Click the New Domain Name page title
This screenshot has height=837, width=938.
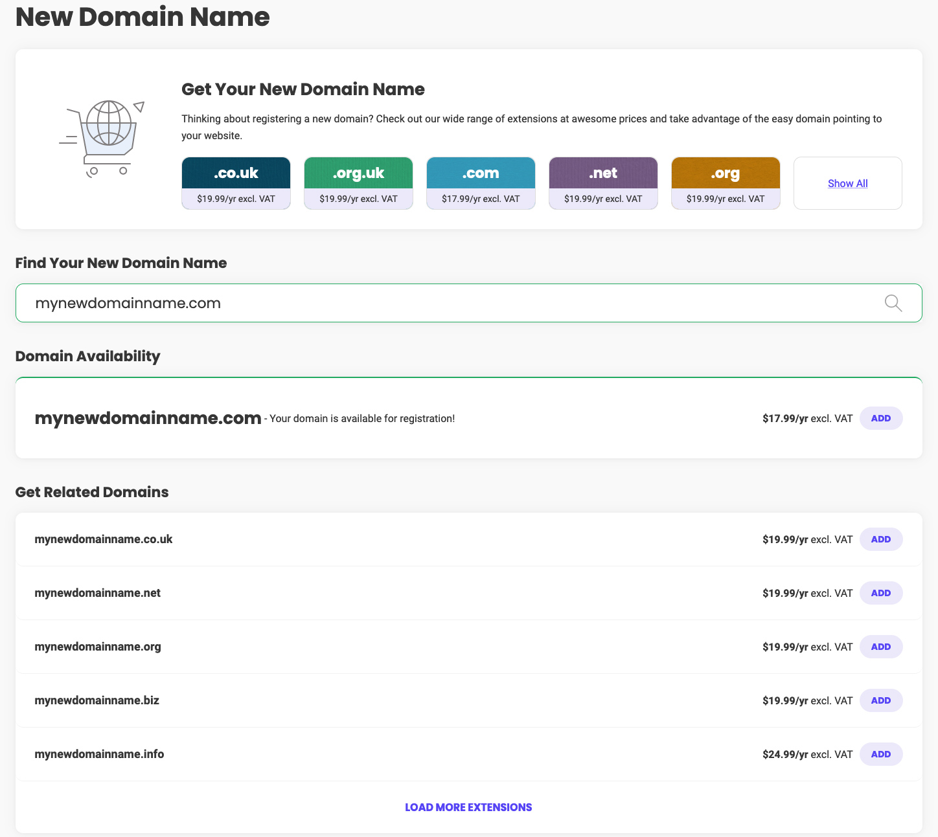(x=143, y=16)
